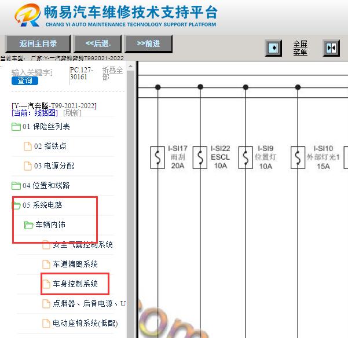
Task: Click the I-SI22 ESCL 10A fuse symbol
Action: [x=200, y=157]
